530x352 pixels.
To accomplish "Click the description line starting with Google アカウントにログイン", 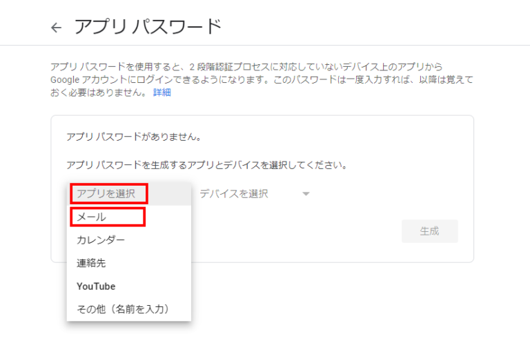I will 262,79.
